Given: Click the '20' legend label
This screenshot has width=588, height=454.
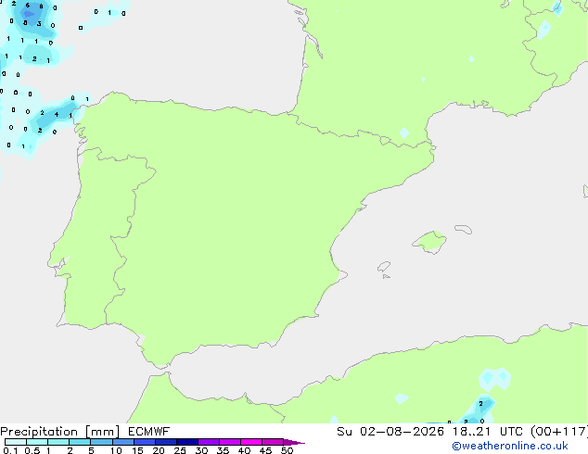Looking at the screenshot, I should [x=159, y=450].
